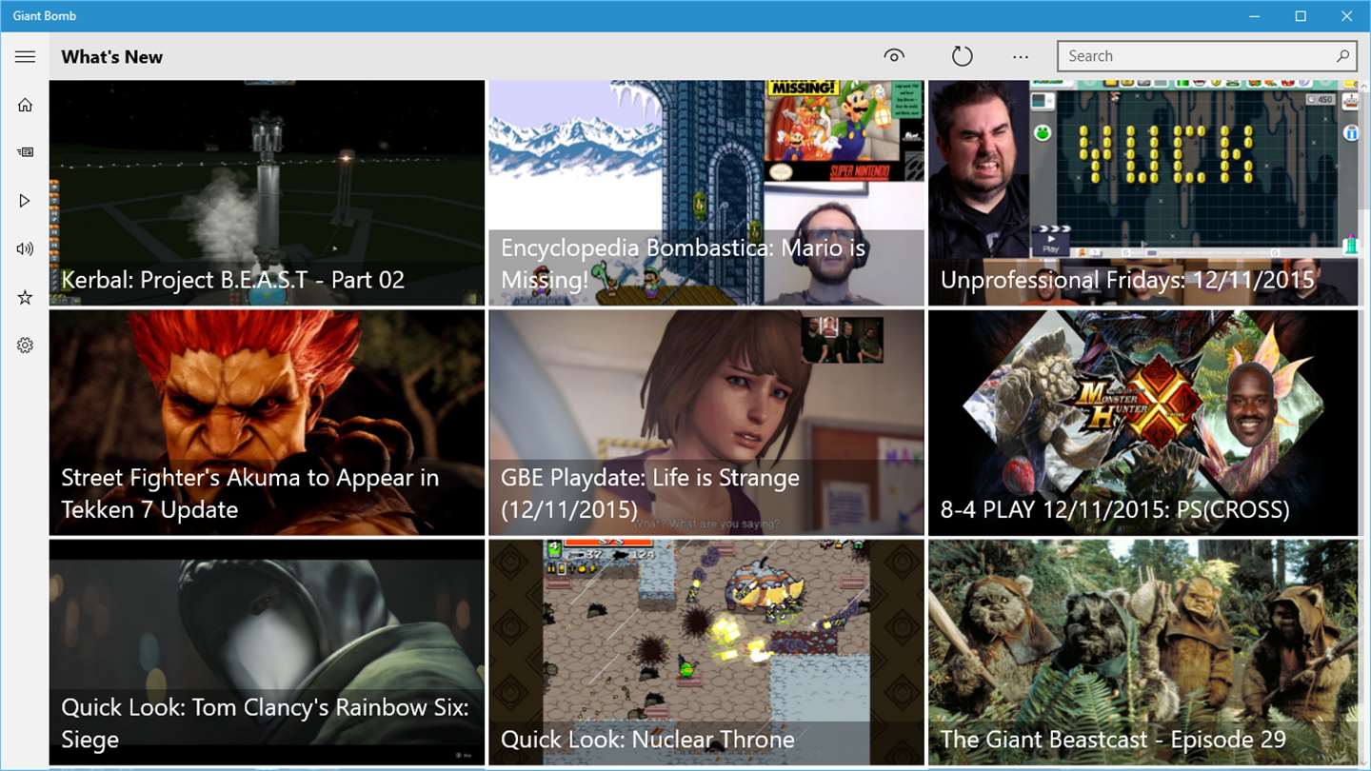Go to Home in the sidebar
Image resolution: width=1371 pixels, height=771 pixels.
[x=25, y=105]
